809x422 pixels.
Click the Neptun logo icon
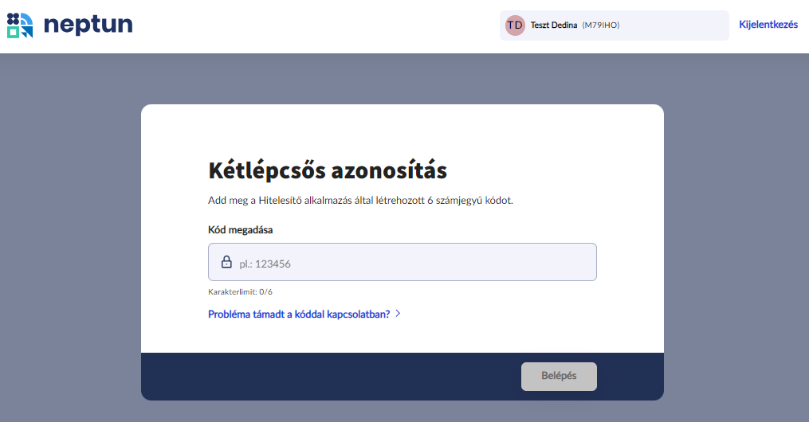point(20,25)
